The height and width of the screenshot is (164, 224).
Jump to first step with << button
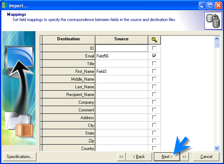coord(121,157)
